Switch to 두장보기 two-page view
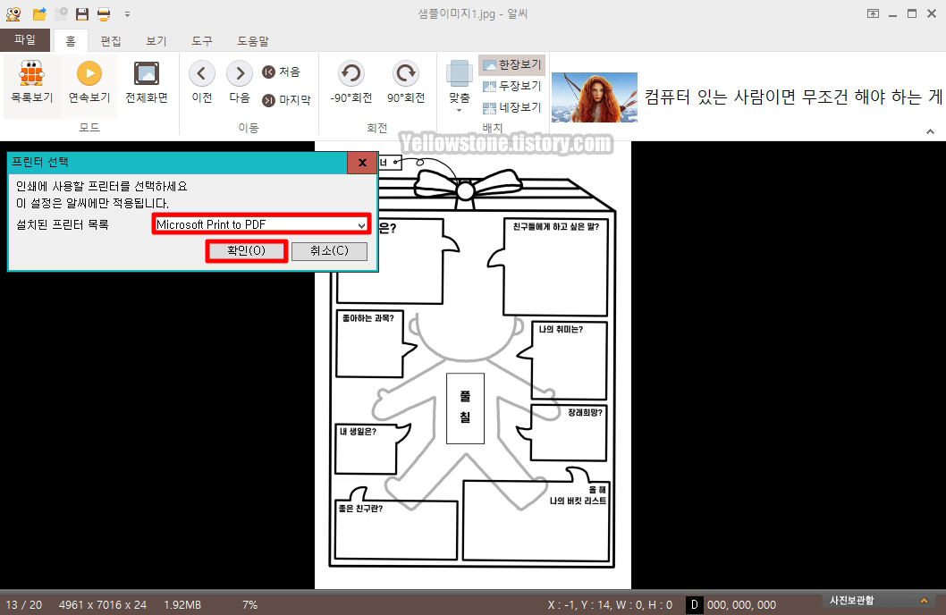Screen dimensions: 946x615 (512, 85)
